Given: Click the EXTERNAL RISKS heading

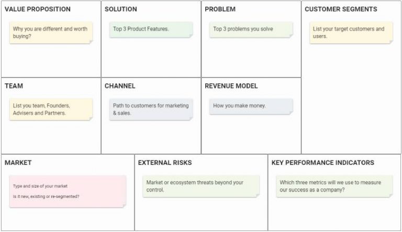Looking at the screenshot, I should (x=165, y=163).
